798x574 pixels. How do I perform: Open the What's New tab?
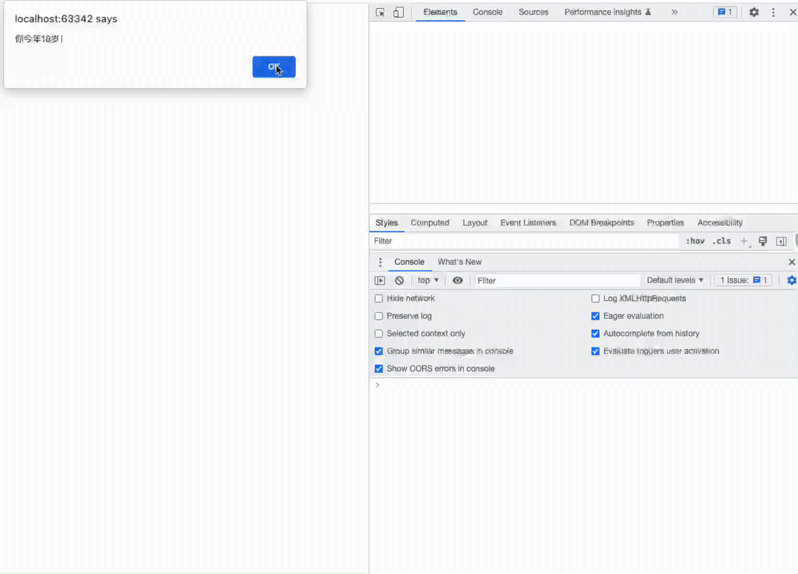point(459,261)
